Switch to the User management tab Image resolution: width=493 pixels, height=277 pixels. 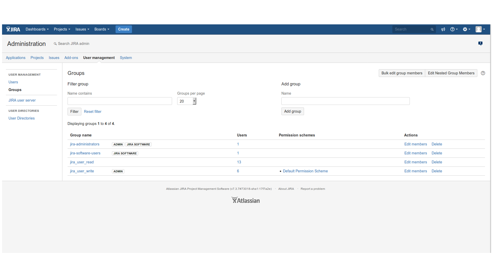(x=99, y=58)
